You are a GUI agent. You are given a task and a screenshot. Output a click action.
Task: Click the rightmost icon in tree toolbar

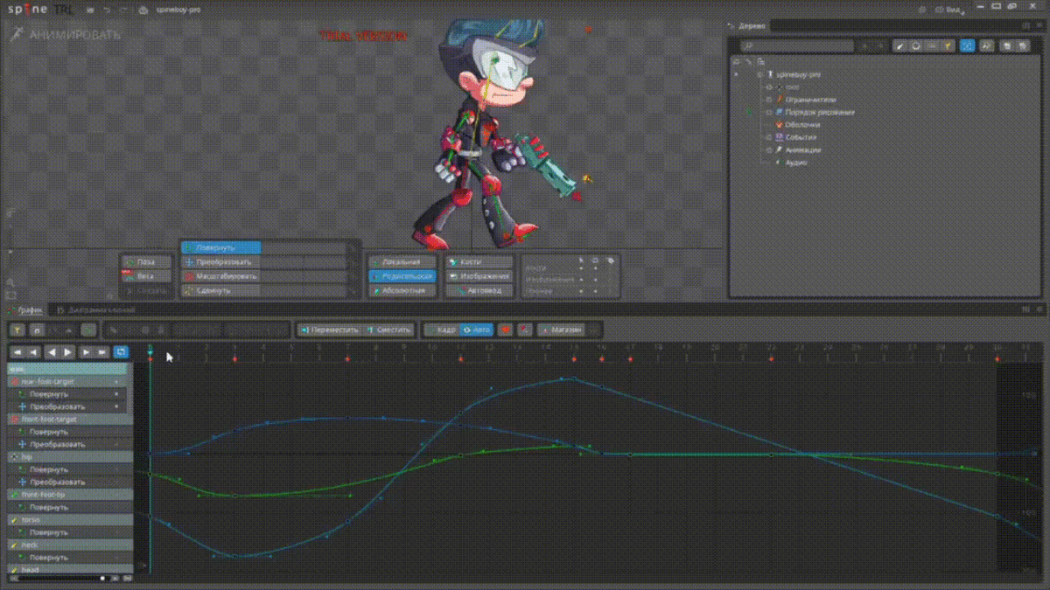(x=1022, y=46)
